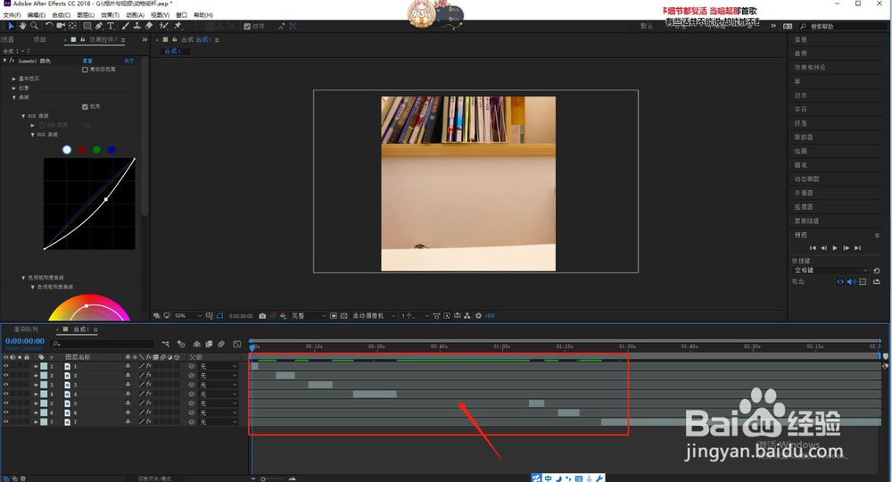Select the Rectangle shape tool
Image resolution: width=892 pixels, height=482 pixels.
(x=87, y=26)
